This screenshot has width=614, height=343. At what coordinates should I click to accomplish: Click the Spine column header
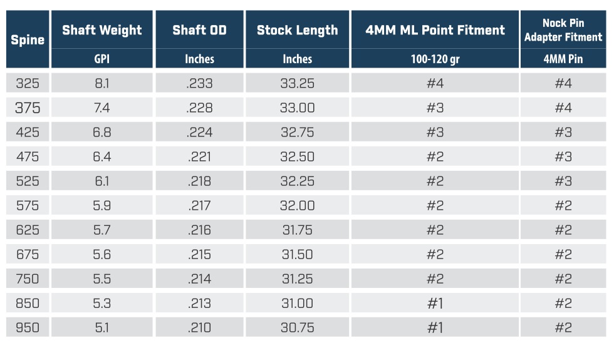coord(28,39)
